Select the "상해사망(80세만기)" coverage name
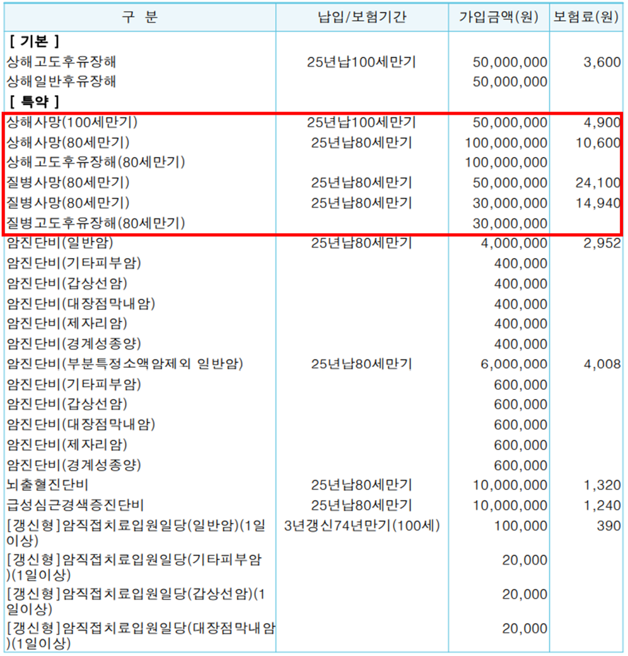The width and height of the screenshot is (628, 656). coord(68,143)
